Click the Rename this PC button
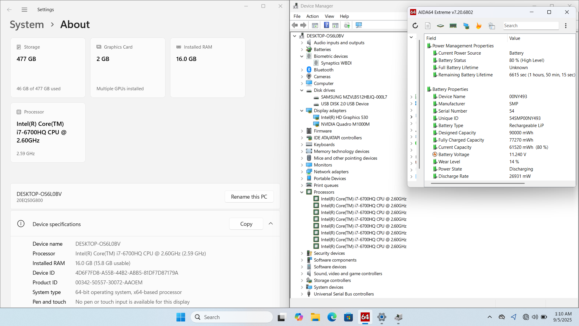 (x=249, y=197)
